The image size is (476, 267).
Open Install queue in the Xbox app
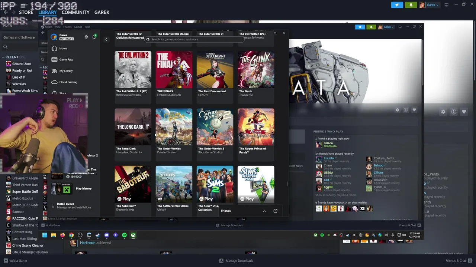(x=71, y=205)
